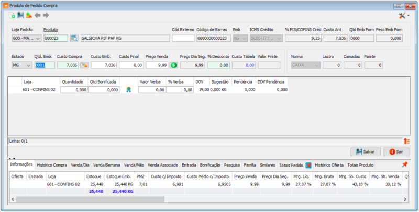The image size is (419, 212).
Task: Click the small splitter arrows above tabs
Action: pyautogui.click(x=12, y=158)
